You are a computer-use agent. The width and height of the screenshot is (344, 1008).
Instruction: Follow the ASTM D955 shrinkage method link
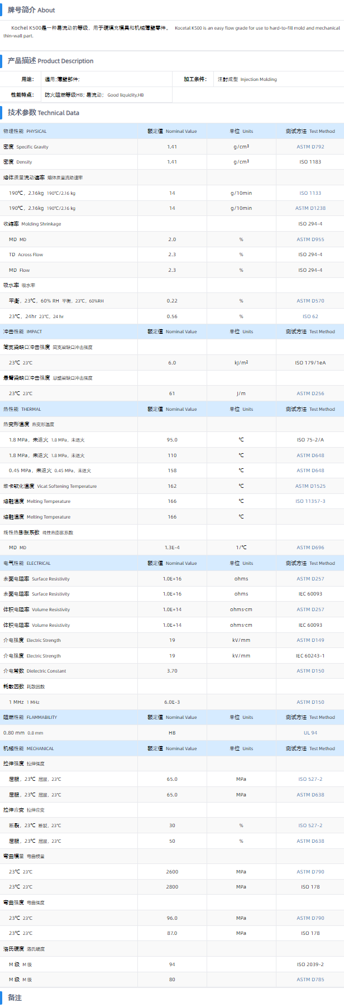(310, 239)
